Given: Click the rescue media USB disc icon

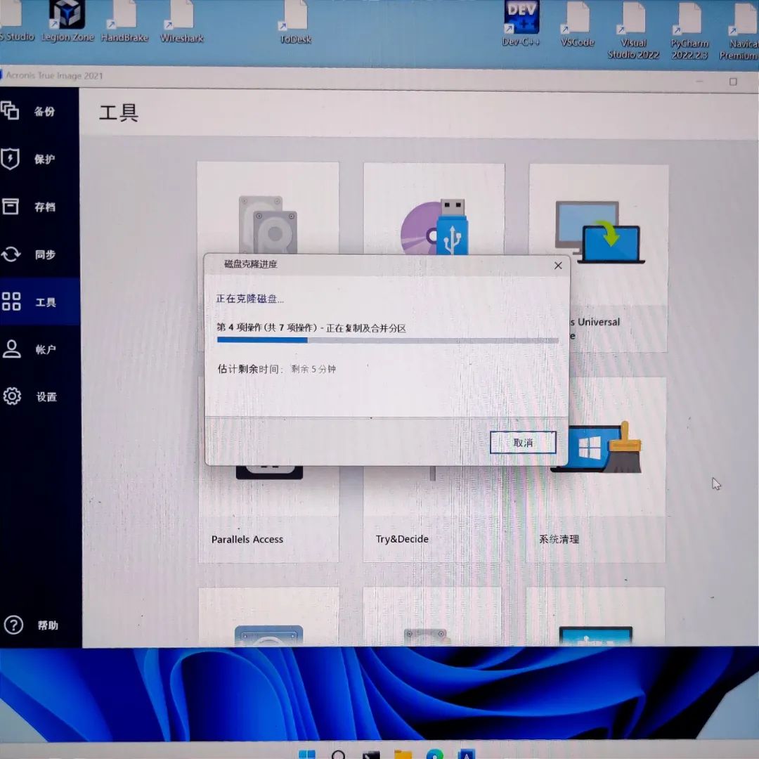Looking at the screenshot, I should pos(434,226).
